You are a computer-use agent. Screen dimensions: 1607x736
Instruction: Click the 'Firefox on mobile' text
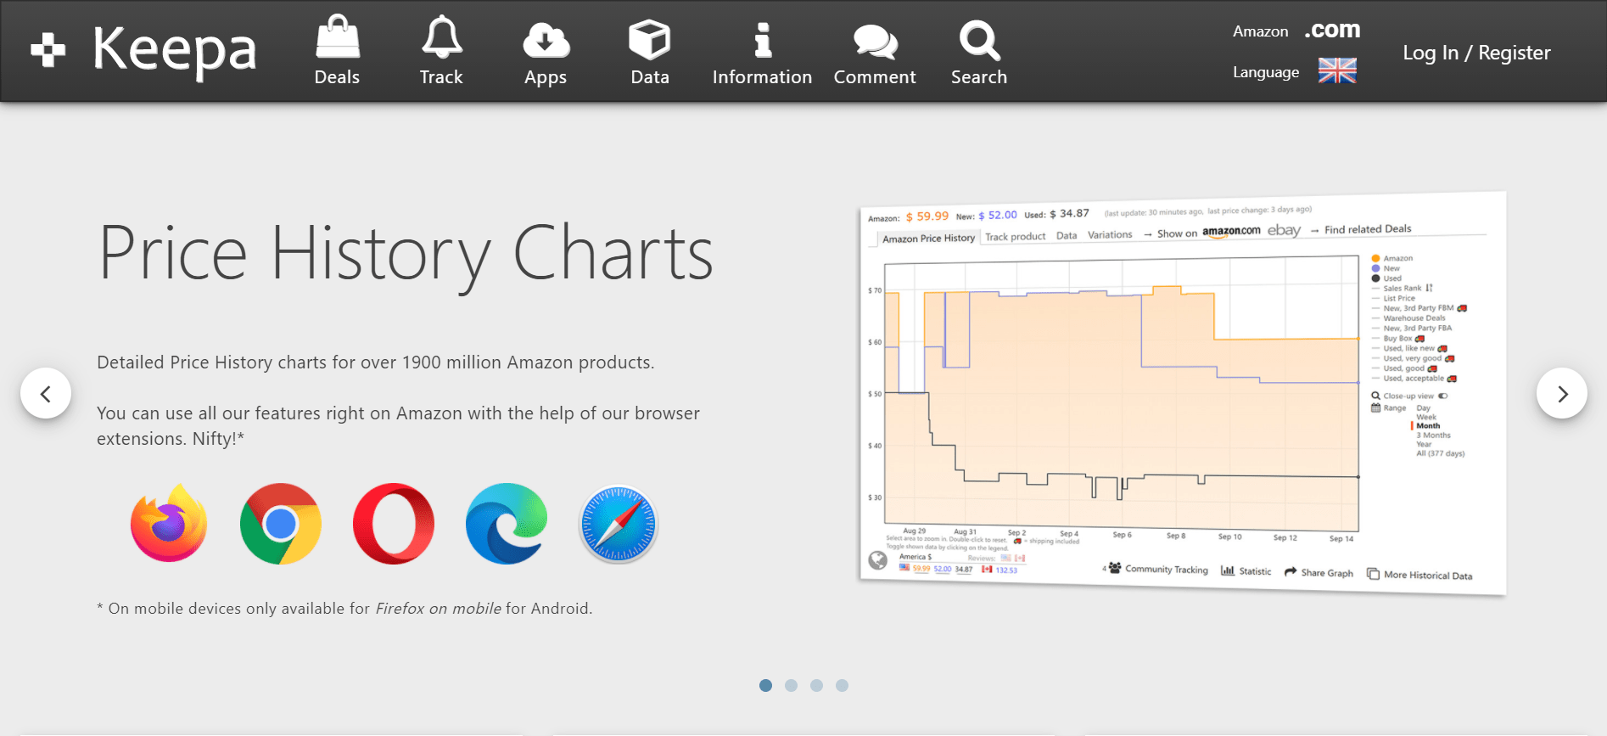[x=438, y=609]
